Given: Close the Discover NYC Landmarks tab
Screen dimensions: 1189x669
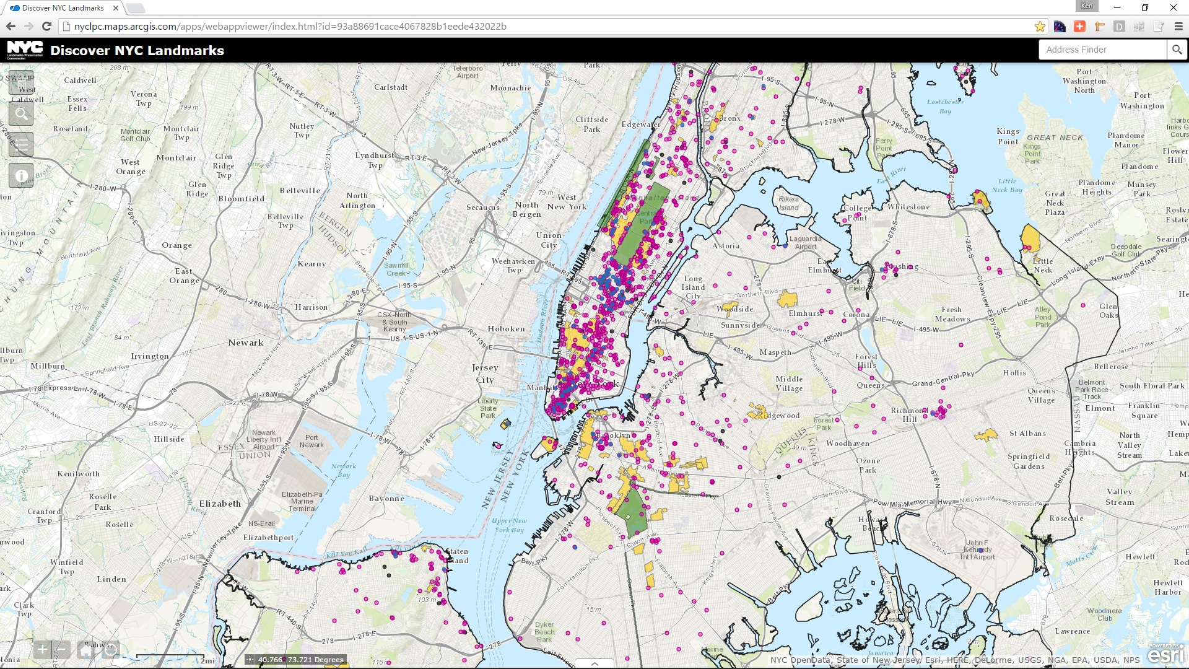Looking at the screenshot, I should [116, 8].
